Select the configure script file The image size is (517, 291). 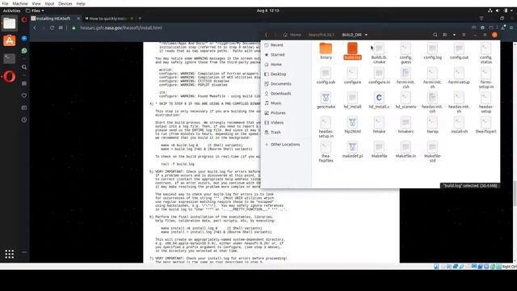tap(352, 76)
